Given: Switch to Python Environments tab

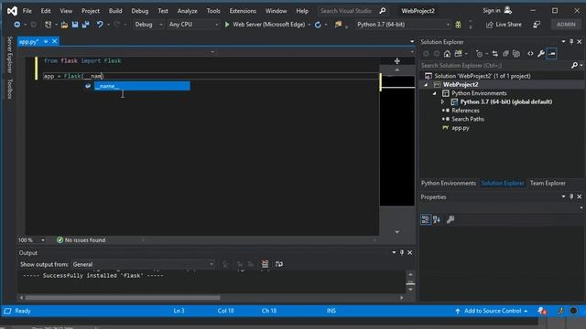Looking at the screenshot, I should [x=449, y=183].
